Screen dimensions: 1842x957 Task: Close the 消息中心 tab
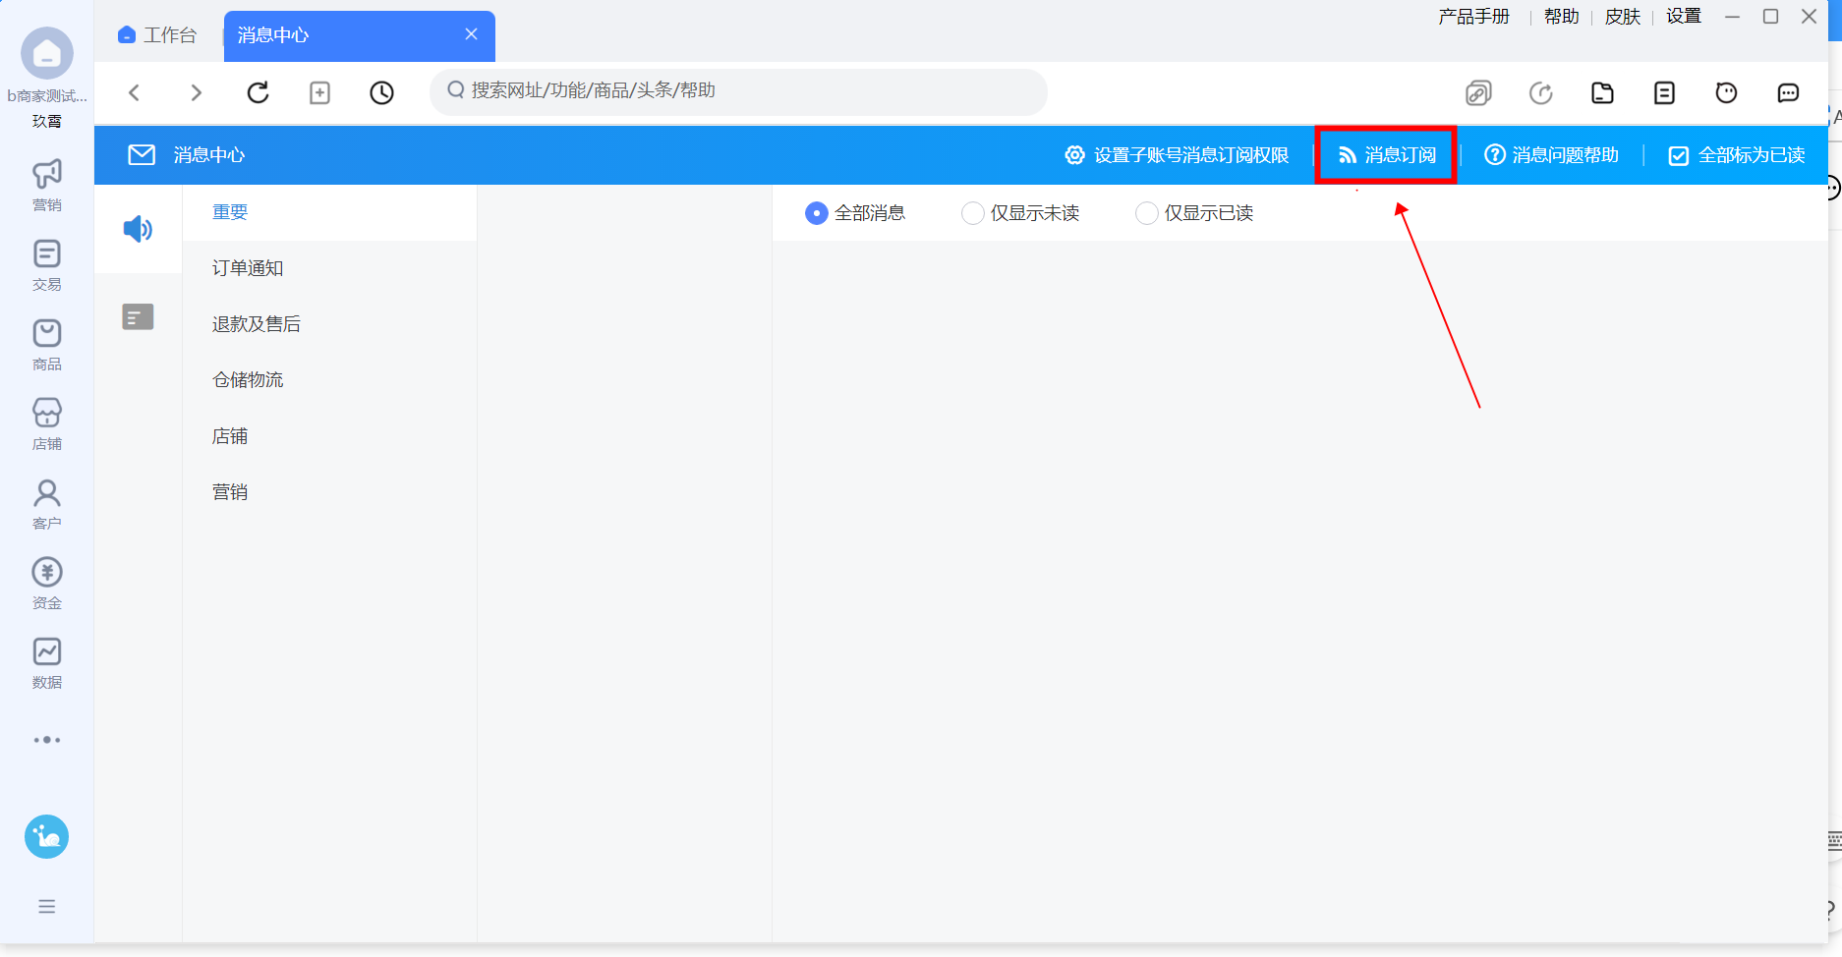[x=472, y=34]
